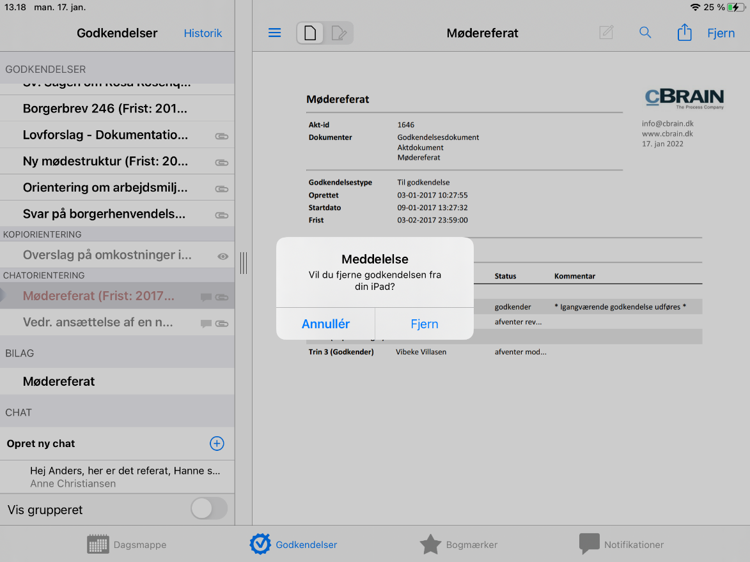750x562 pixels.
Task: Tap the share icon in toolbar
Action: pyautogui.click(x=684, y=33)
